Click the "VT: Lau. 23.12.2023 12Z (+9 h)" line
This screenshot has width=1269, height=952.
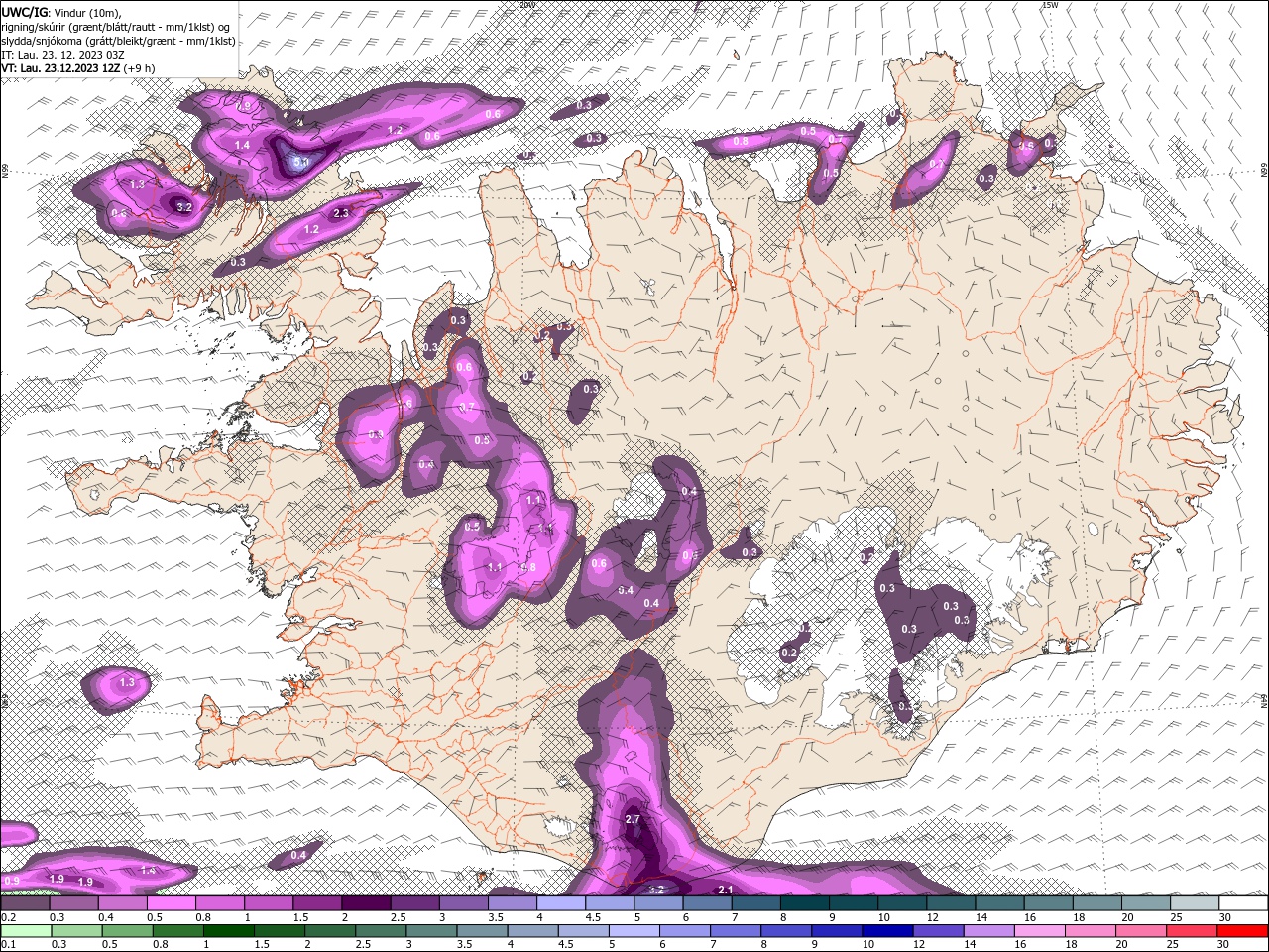pyautogui.click(x=78, y=68)
